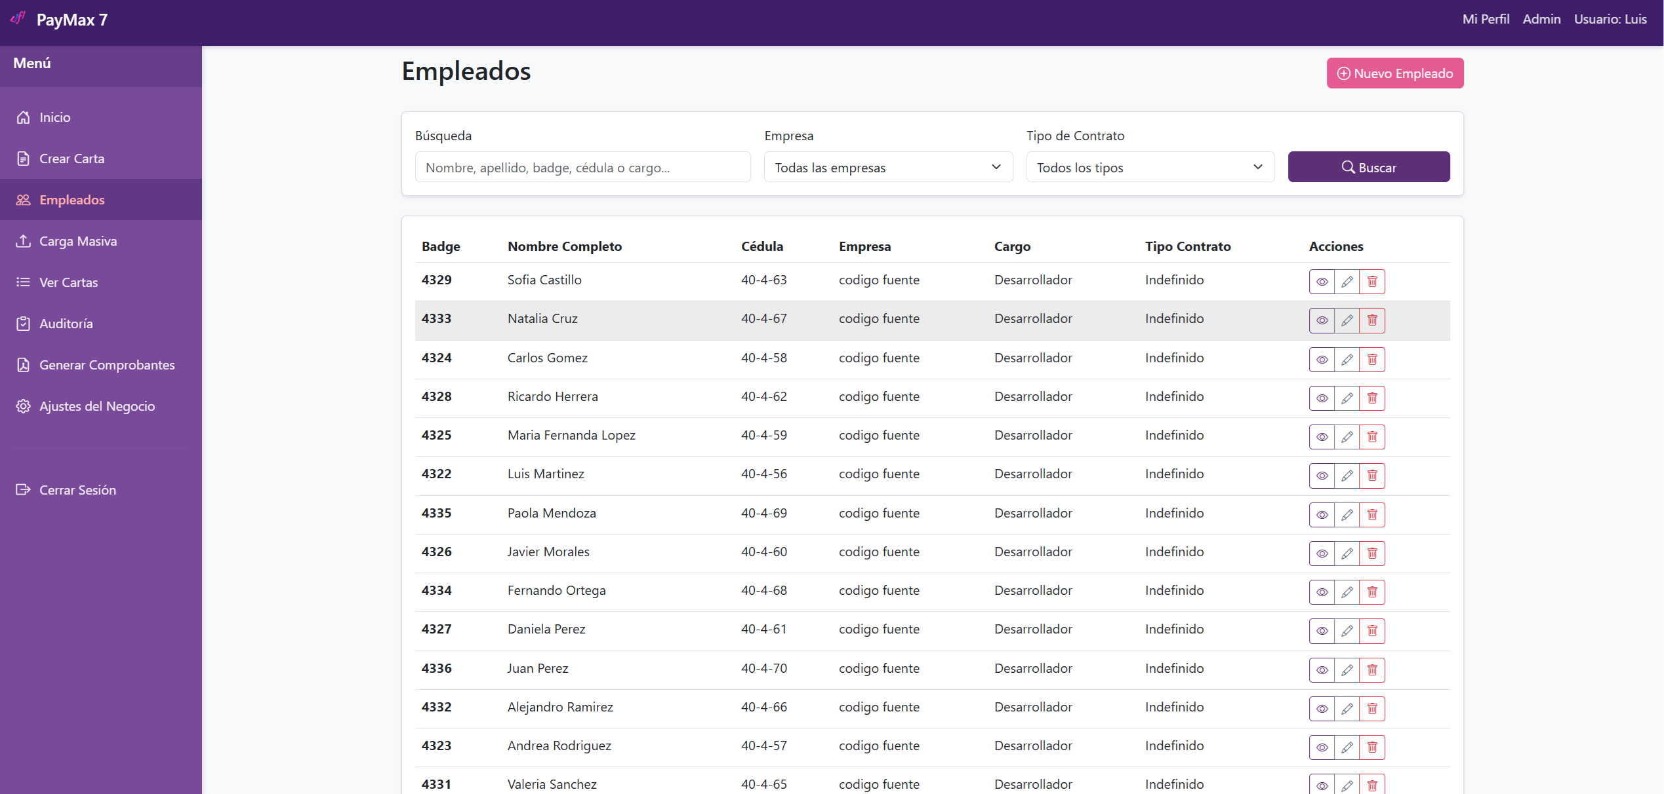Click trash icon in Carlos Gomez row
The height and width of the screenshot is (794, 1664).
[x=1371, y=360]
